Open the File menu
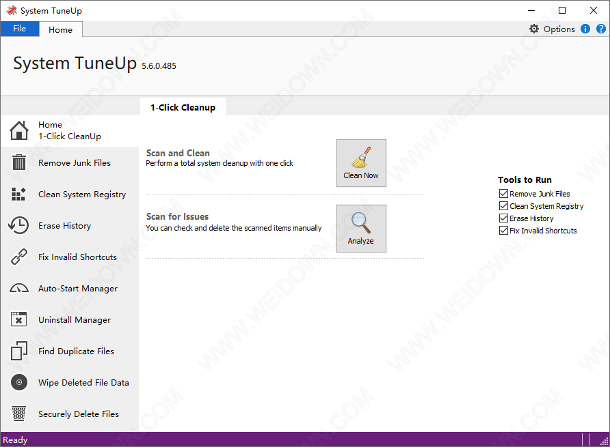610x447 pixels. [19, 29]
